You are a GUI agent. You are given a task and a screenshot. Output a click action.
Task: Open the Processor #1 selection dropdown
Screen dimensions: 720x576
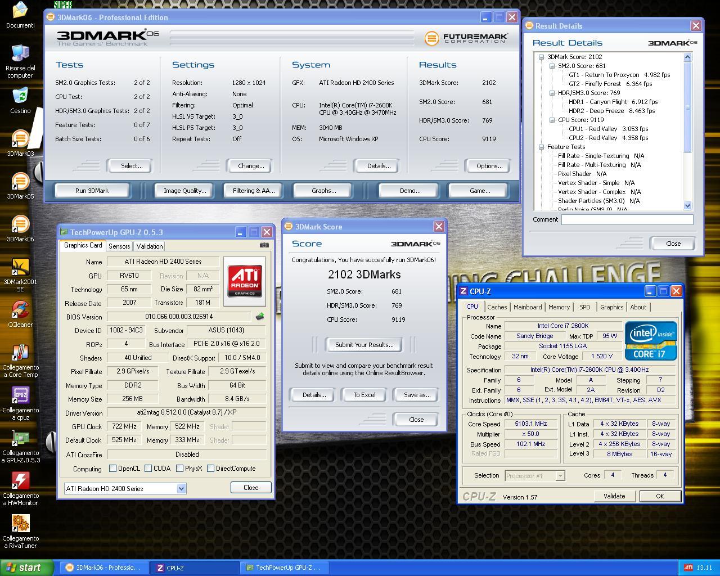(560, 476)
